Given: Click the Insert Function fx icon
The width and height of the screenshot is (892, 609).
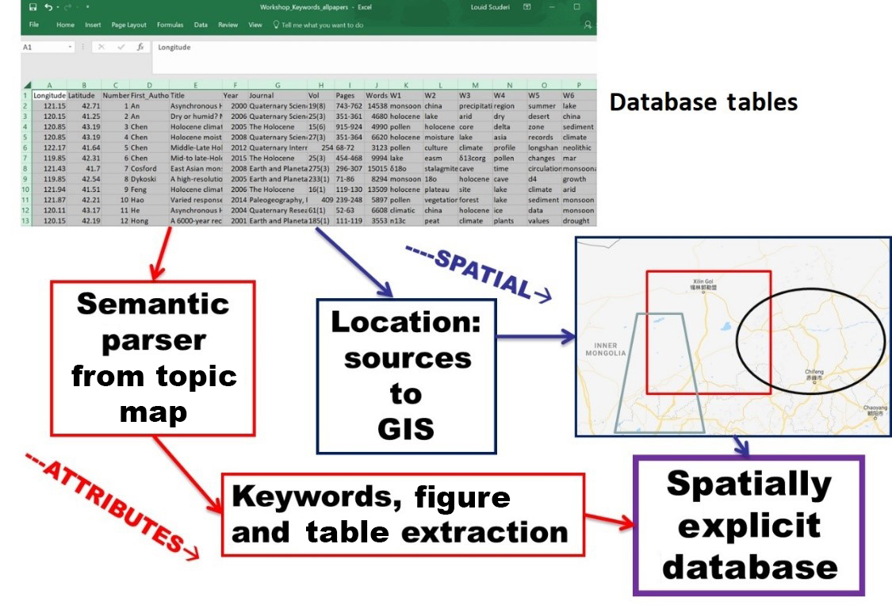Looking at the screenshot, I should coord(140,48).
